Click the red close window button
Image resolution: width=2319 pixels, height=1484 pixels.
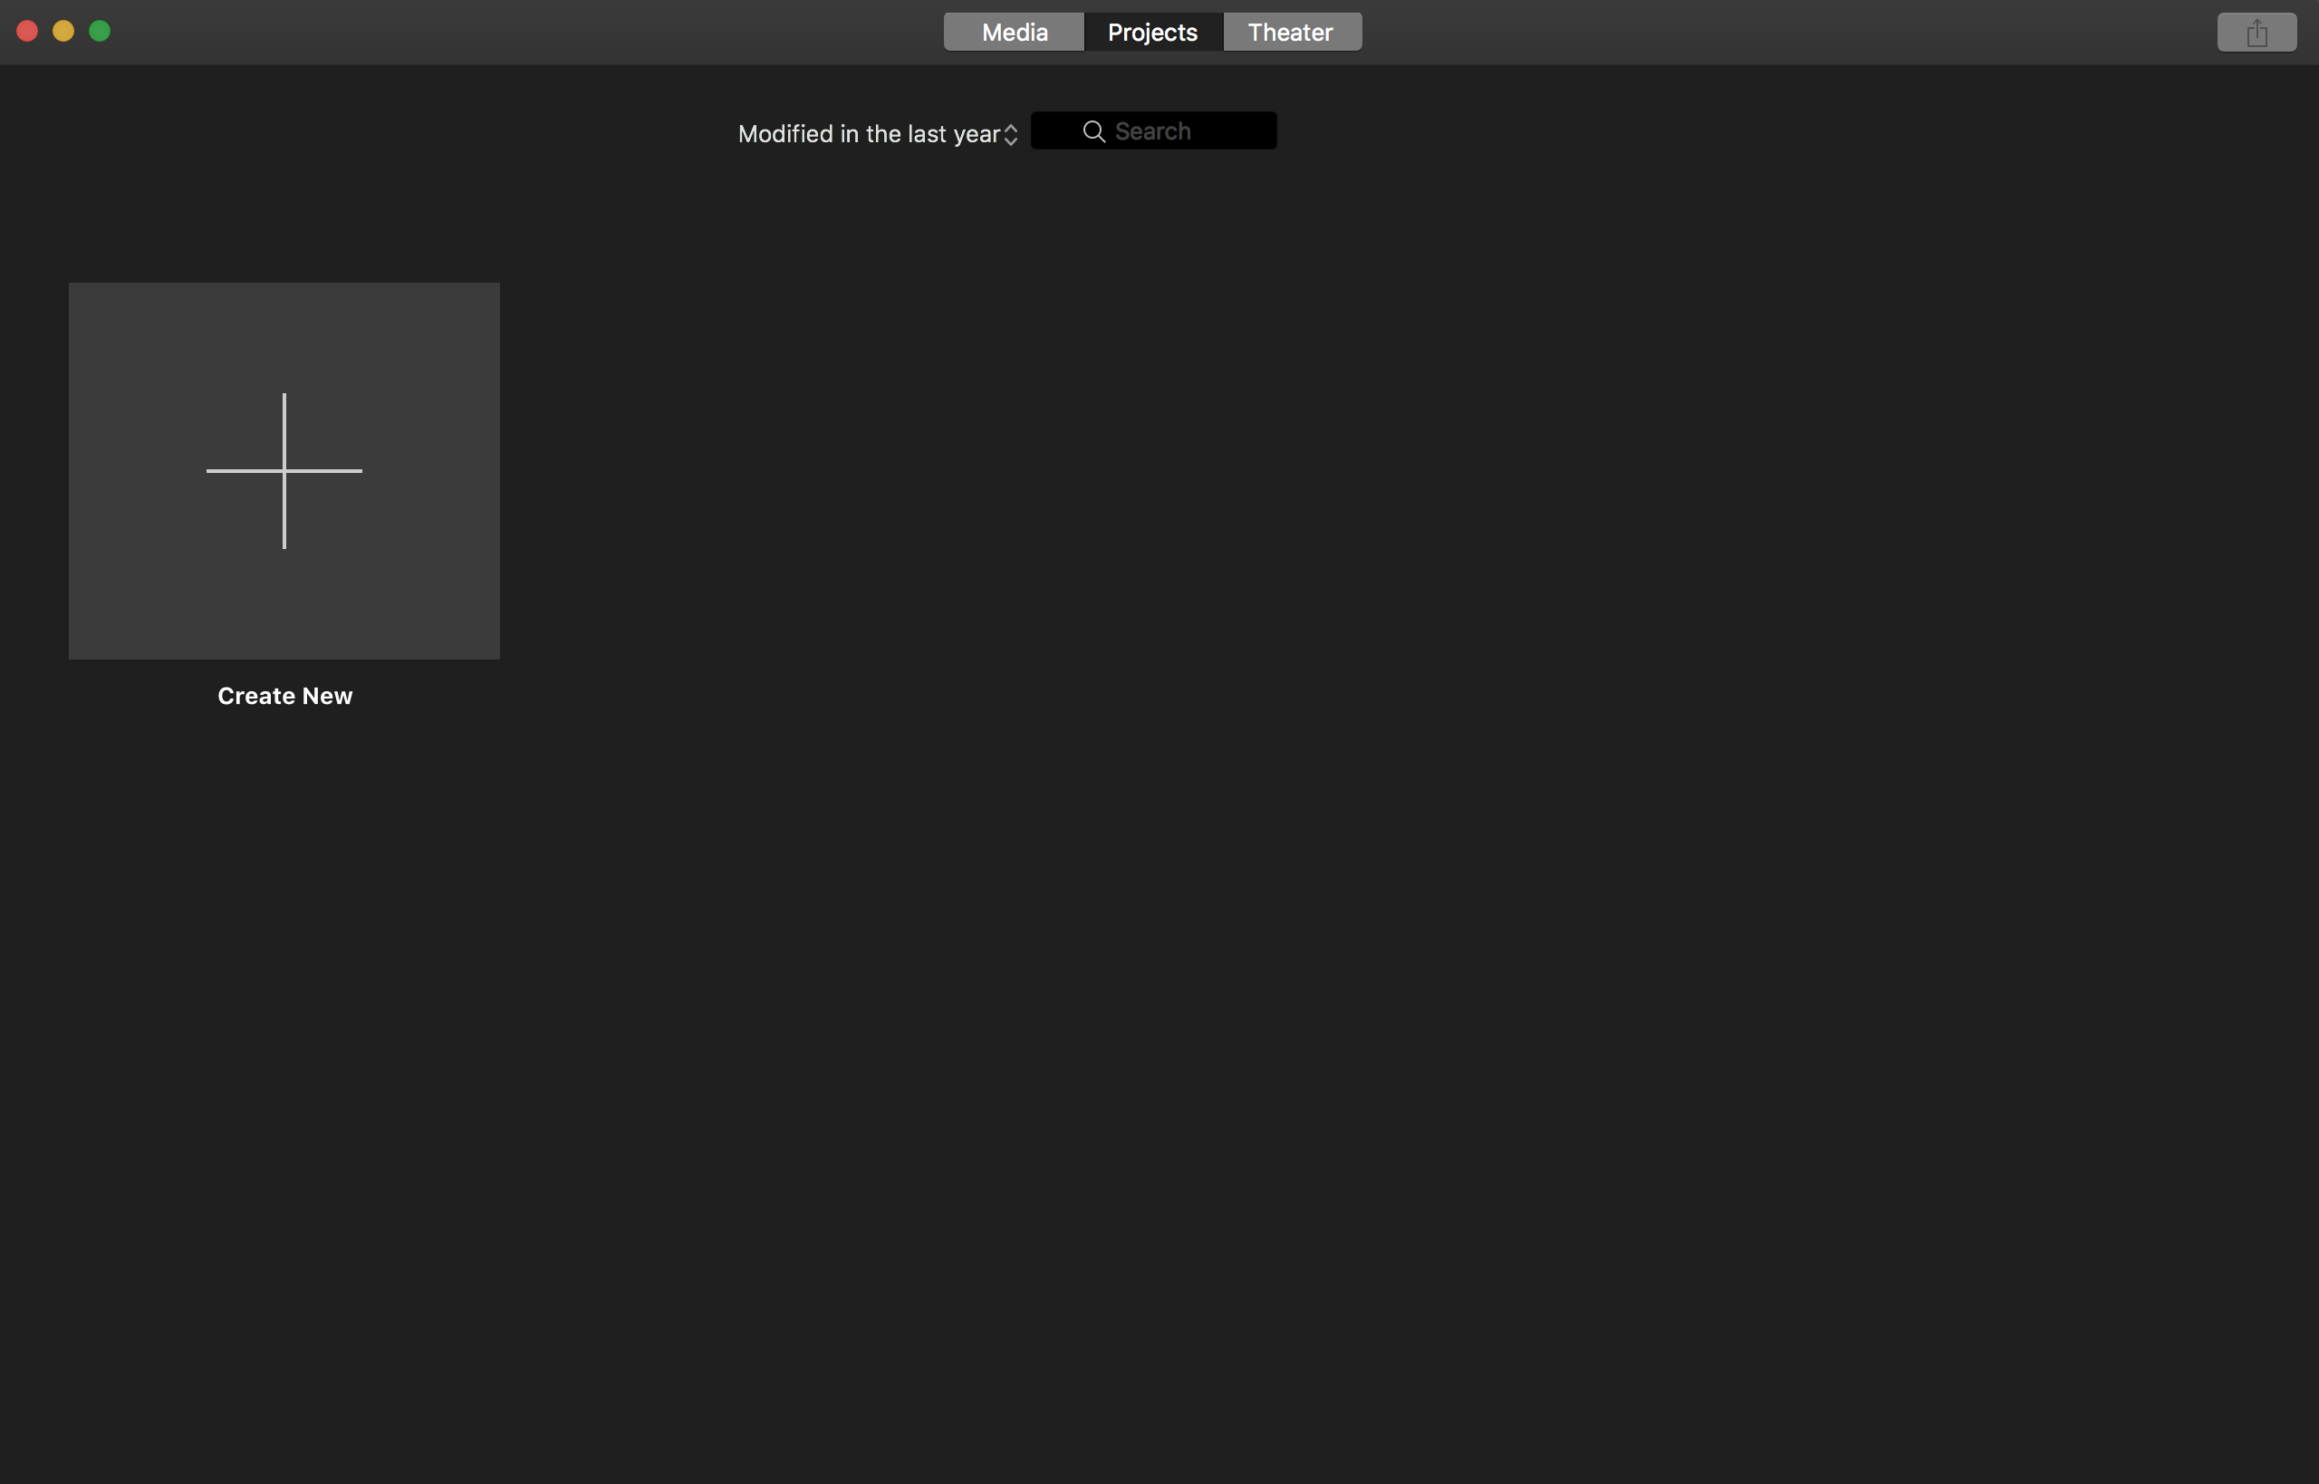[27, 32]
